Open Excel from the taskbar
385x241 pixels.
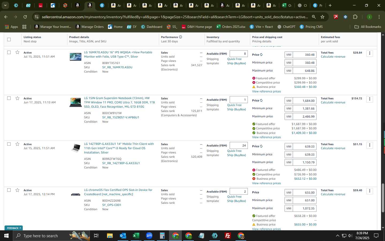136,236
